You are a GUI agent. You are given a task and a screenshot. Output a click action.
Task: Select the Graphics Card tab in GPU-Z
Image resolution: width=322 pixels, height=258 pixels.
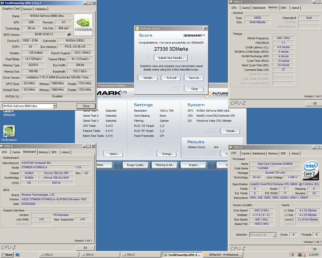click(11, 9)
